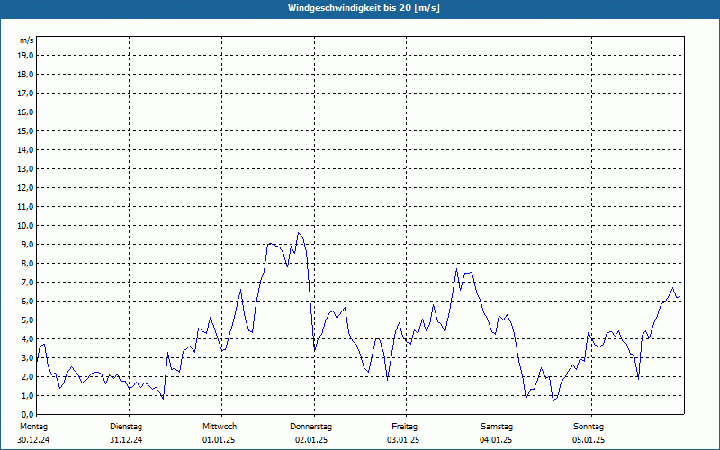Click the 'Sonntag' day label
720x450 pixels.
[589, 427]
